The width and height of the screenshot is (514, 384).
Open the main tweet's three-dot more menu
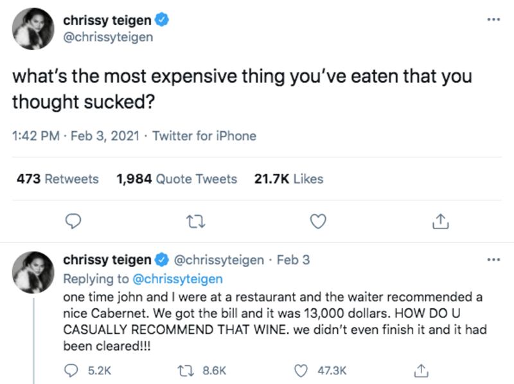point(493,18)
